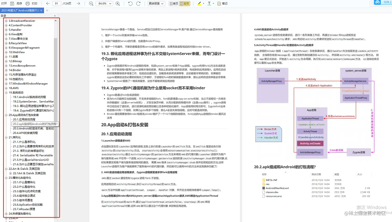392x222 pixels.
Task: Collapse the 20.App启动&打包&安装 node
Action: pos(6,115)
